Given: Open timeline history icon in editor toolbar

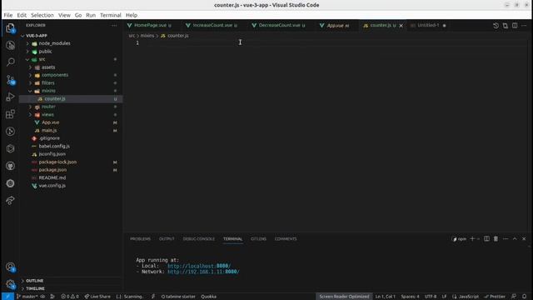Looking at the screenshot, I should tap(496, 26).
